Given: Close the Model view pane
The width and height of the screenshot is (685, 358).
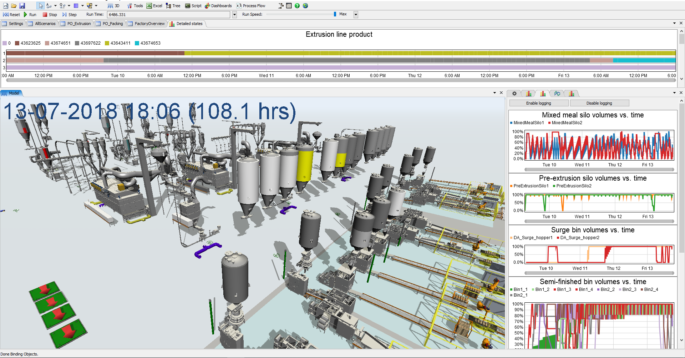Looking at the screenshot, I should (501, 93).
